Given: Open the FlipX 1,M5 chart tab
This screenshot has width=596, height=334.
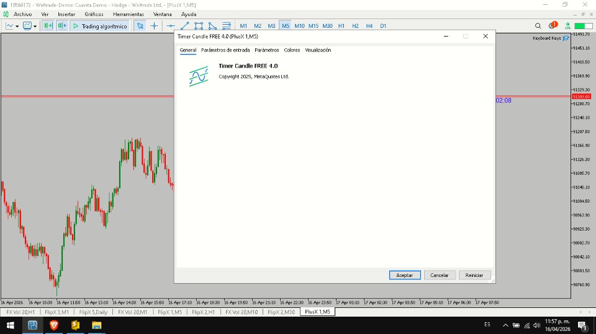Looking at the screenshot, I should 169,312.
